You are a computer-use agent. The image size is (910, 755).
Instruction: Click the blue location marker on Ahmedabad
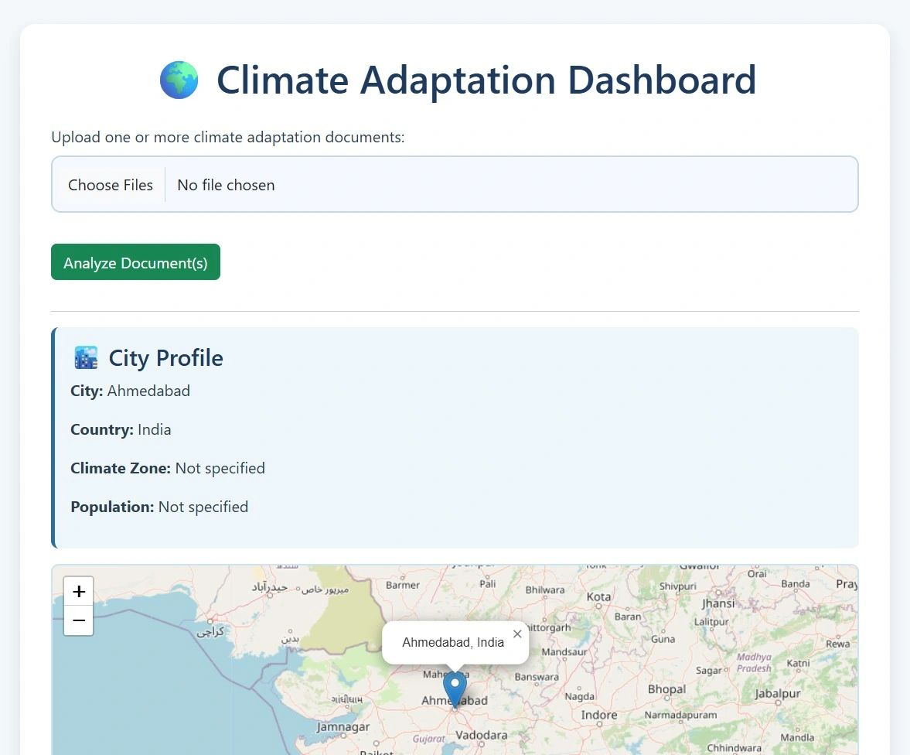(x=455, y=690)
